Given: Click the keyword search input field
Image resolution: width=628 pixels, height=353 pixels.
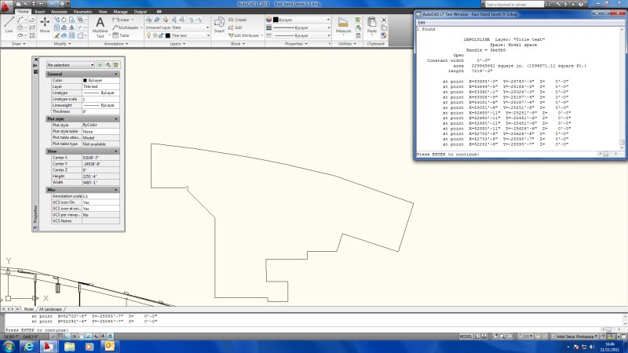Looking at the screenshot, I should click(514, 4).
